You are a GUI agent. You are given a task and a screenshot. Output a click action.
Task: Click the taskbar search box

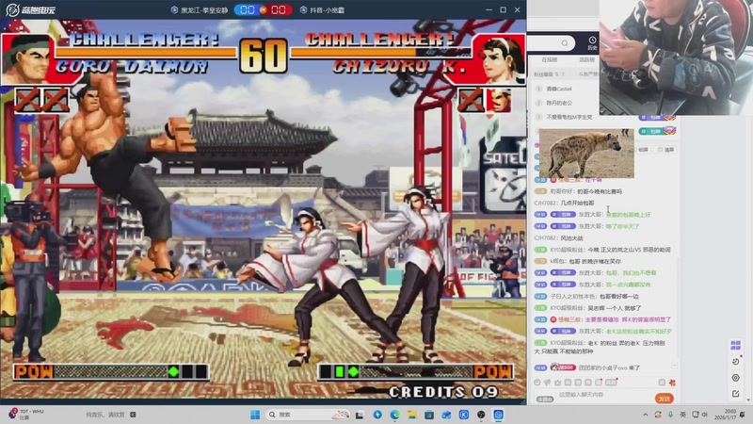(308, 415)
